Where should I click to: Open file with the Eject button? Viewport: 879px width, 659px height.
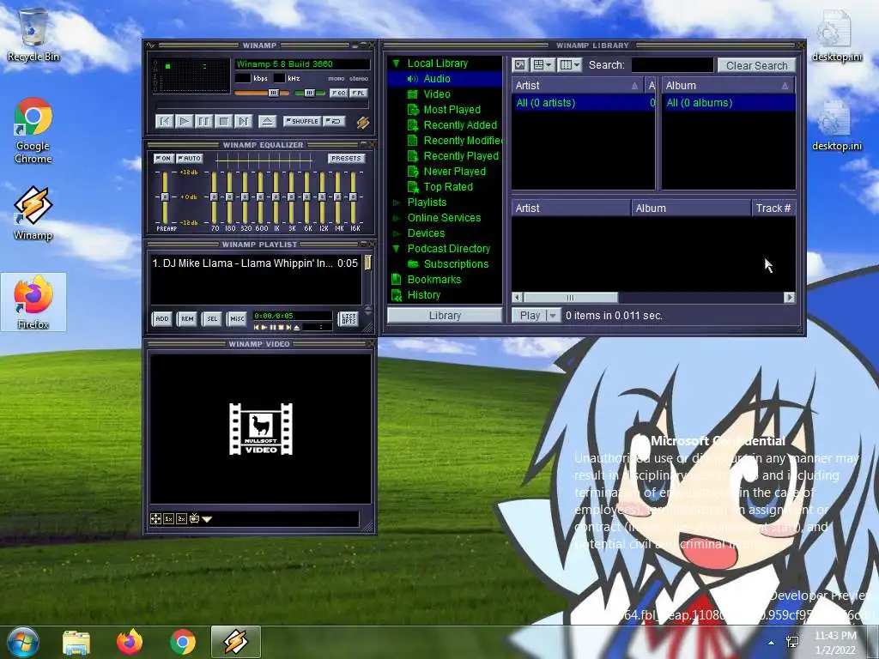(x=267, y=121)
